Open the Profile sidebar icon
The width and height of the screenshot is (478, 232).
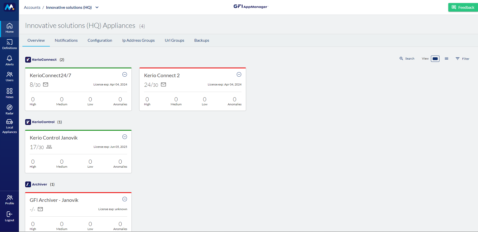point(10,200)
